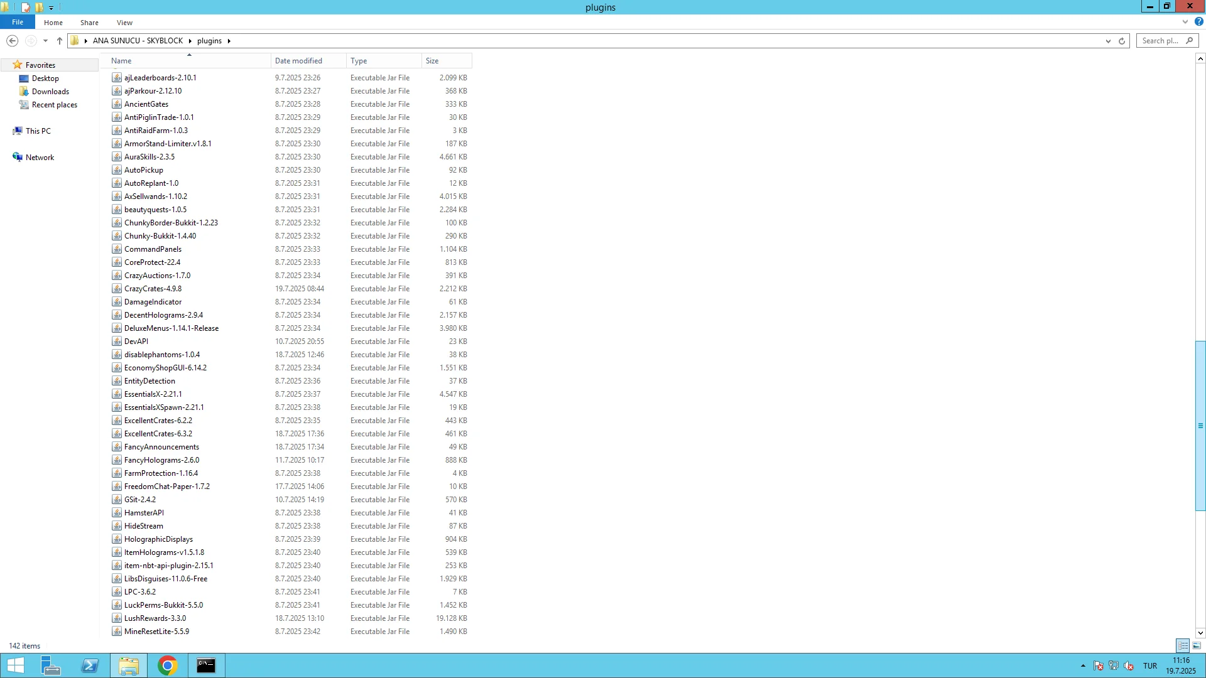Switch to the Home ribbon tab
The height and width of the screenshot is (678, 1206).
(53, 23)
